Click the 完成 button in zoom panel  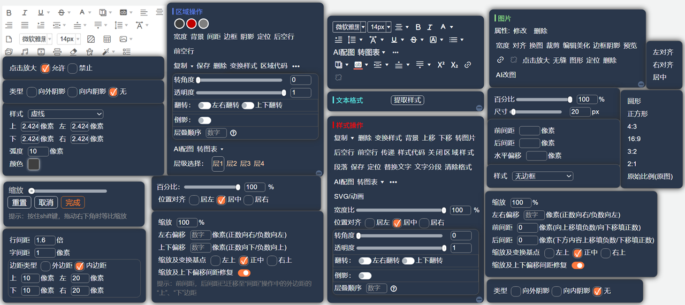(73, 203)
